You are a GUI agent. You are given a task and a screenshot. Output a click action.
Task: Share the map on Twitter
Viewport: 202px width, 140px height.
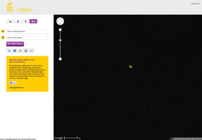9,51
